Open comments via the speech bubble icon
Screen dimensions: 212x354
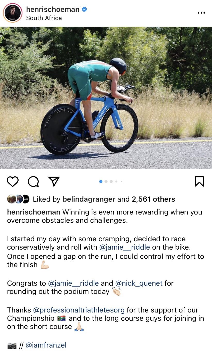[33, 181]
